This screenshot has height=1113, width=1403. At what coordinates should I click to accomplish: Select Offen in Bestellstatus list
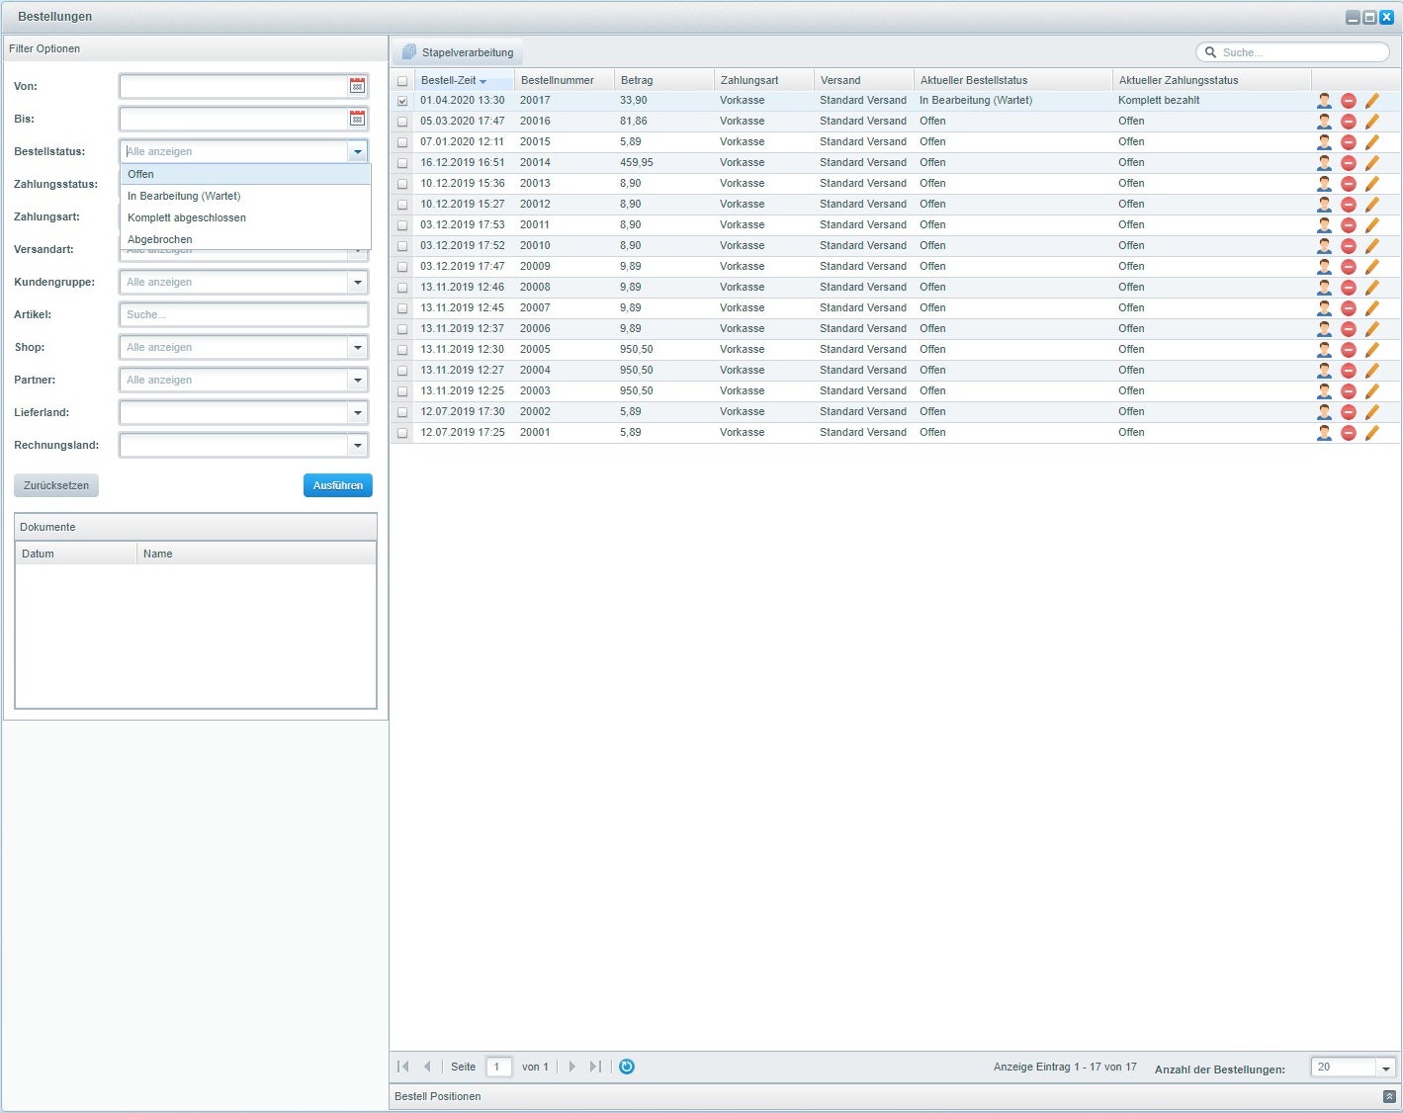(245, 174)
